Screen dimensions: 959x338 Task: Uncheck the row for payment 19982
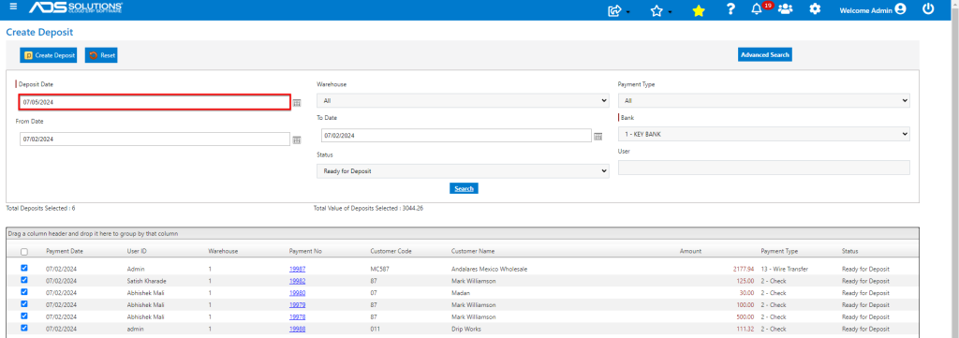23,280
